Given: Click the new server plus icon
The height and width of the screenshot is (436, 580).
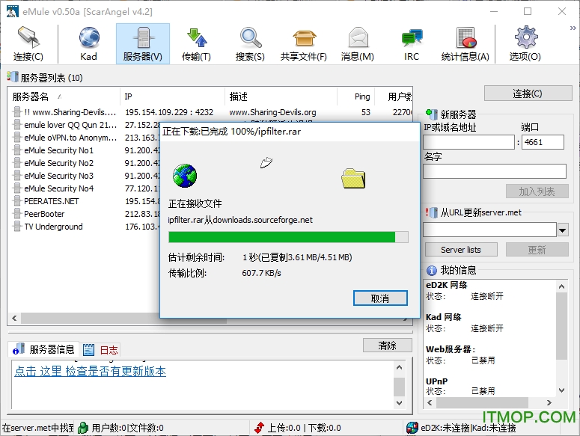Looking at the screenshot, I should [x=431, y=114].
